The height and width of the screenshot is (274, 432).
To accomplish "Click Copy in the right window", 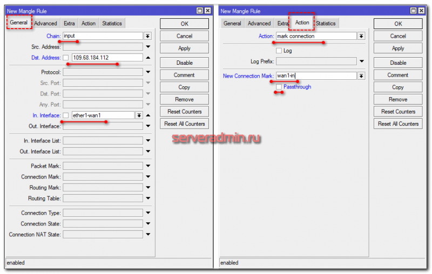I will [398, 87].
